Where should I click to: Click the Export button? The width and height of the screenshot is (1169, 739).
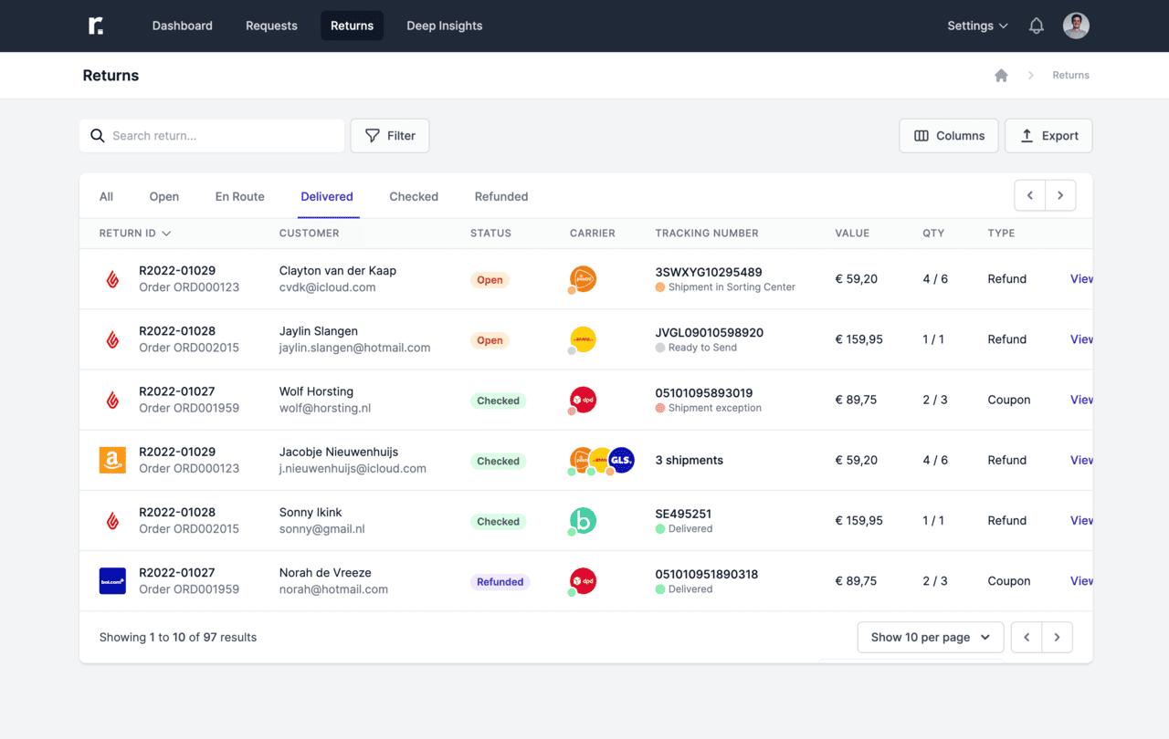coord(1048,136)
